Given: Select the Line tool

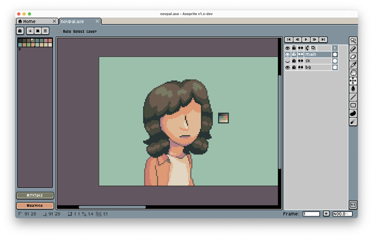Looking at the screenshot, I should click(x=353, y=97).
